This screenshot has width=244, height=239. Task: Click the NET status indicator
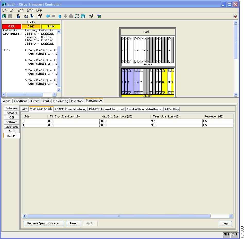[226, 234]
